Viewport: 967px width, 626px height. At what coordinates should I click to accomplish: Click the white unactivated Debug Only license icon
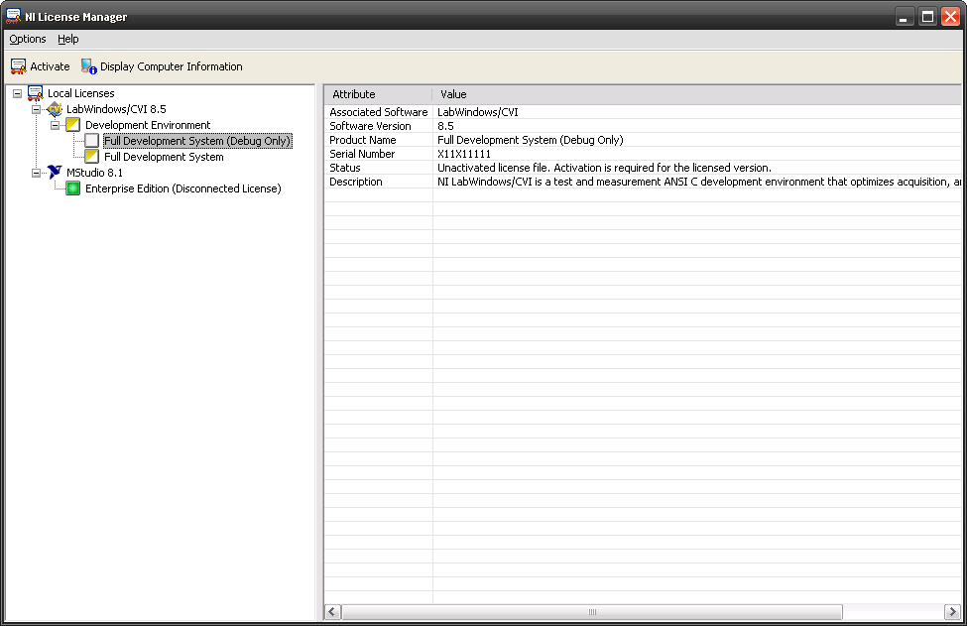(92, 141)
